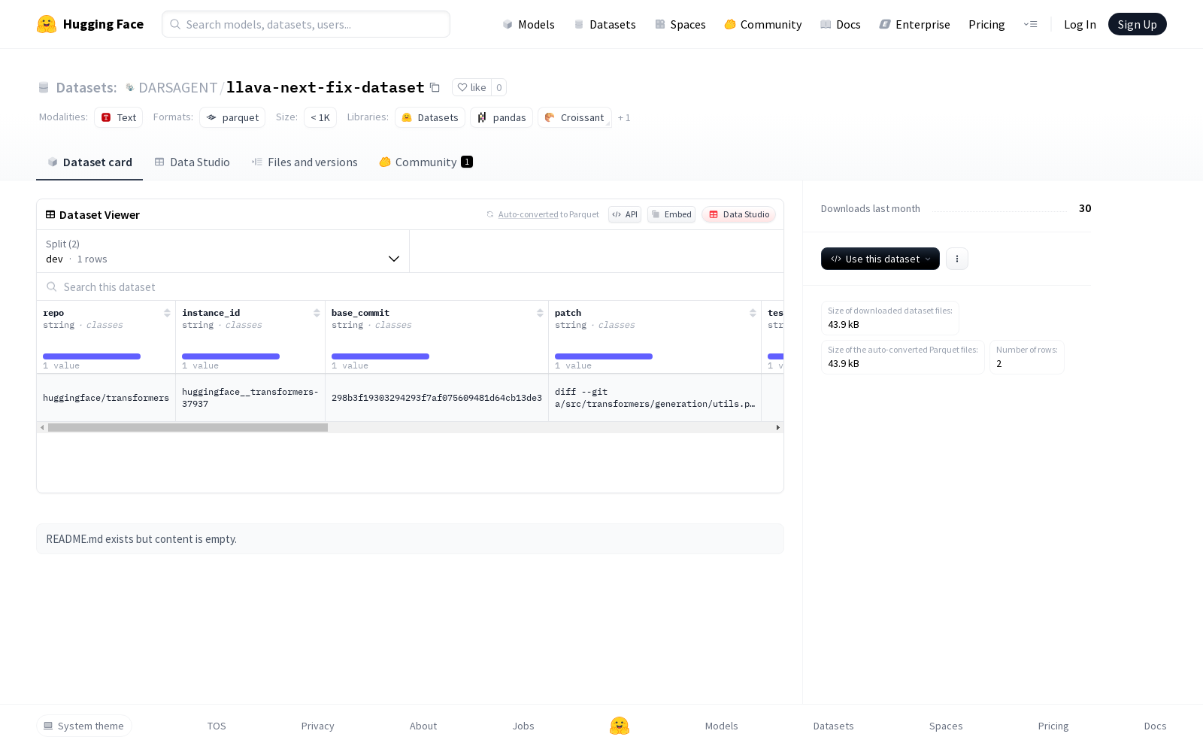Switch to the Dataset card tab

coord(89,162)
